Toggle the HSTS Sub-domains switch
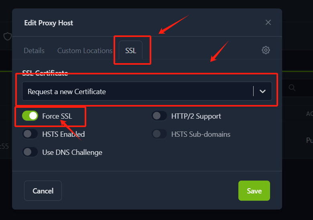313x220 pixels. pos(159,134)
